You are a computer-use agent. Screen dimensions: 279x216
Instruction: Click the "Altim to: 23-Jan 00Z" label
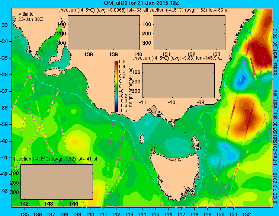[31, 16]
